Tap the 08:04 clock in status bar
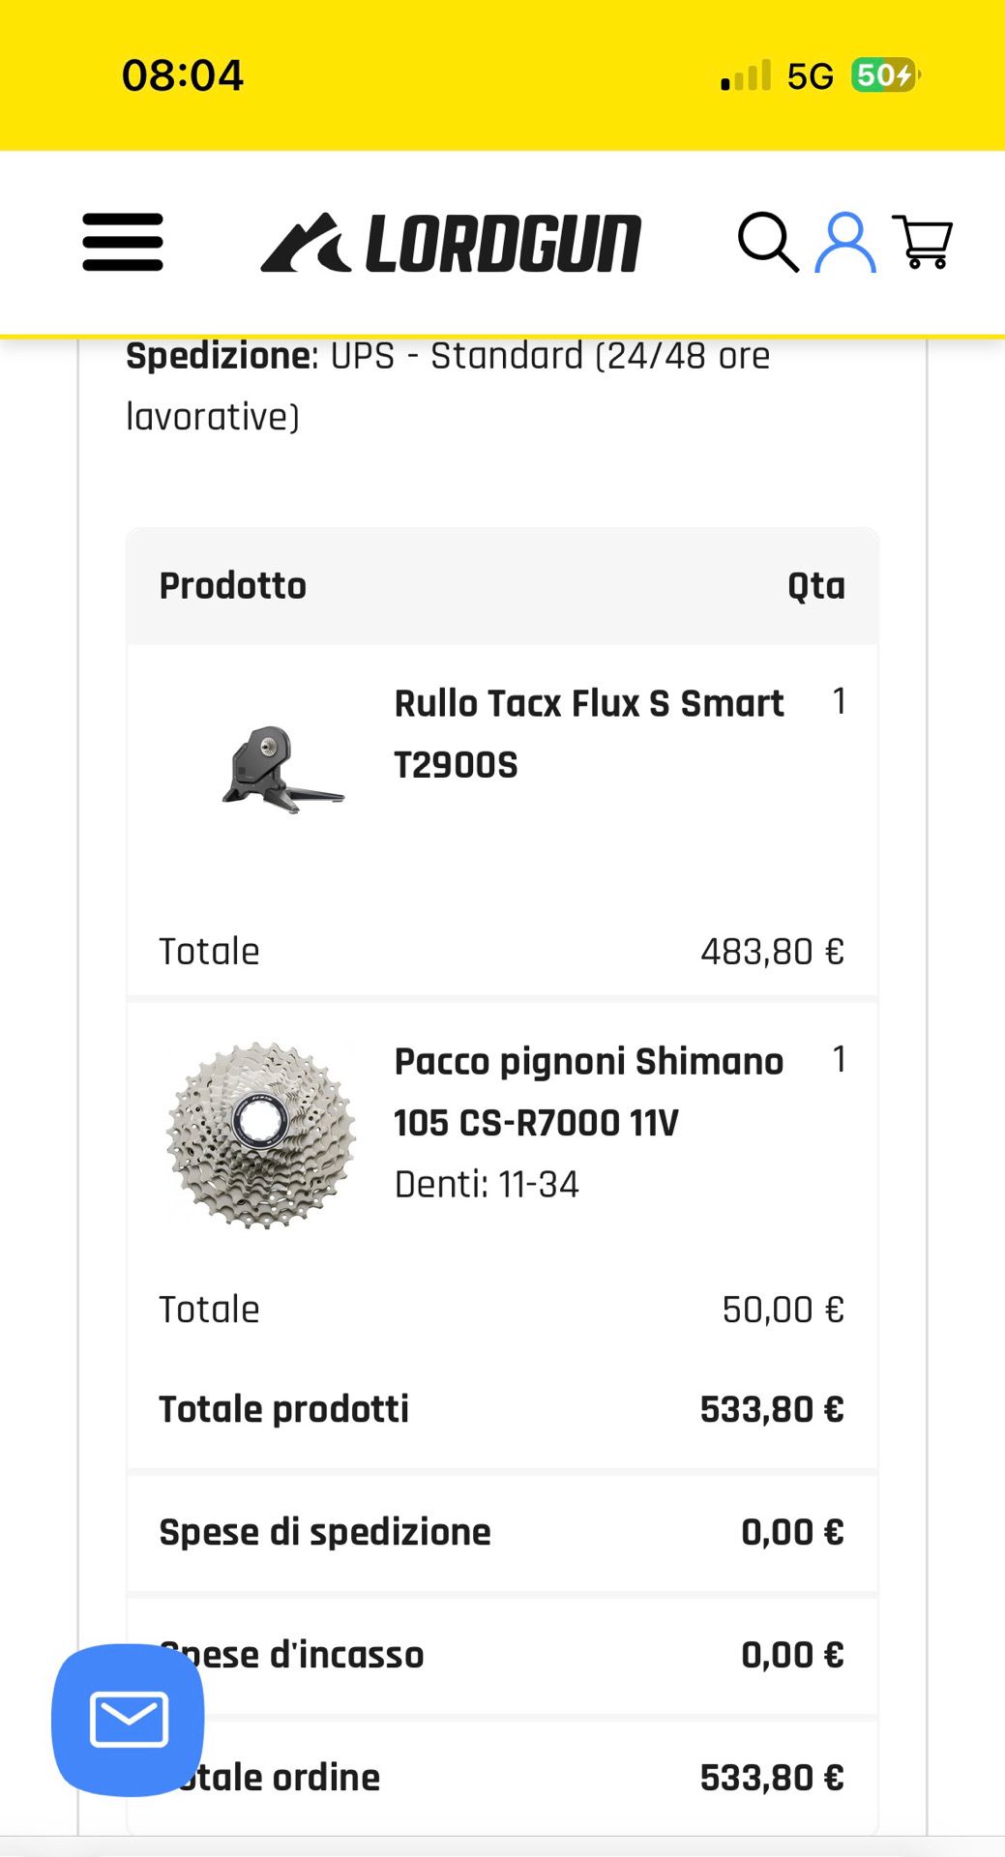Image resolution: width=1005 pixels, height=1857 pixels. click(183, 75)
